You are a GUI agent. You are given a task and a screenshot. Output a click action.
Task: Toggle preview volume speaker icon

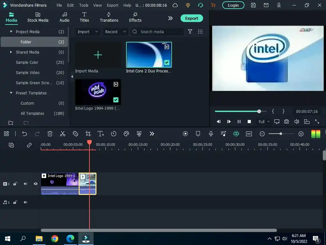click(297, 122)
